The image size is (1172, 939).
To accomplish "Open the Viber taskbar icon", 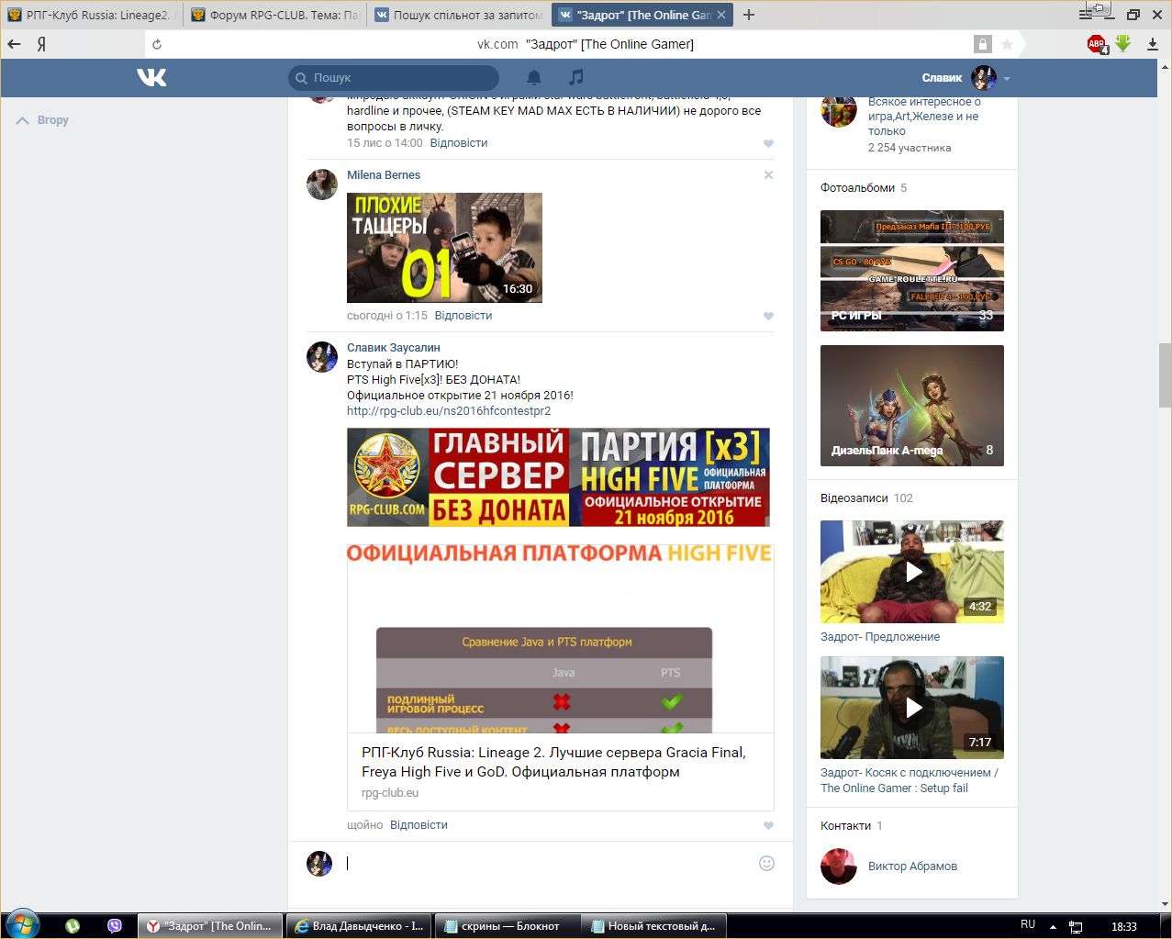I will pos(115,926).
